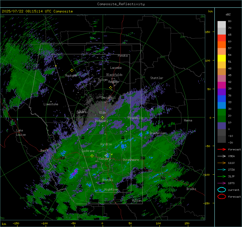Click the cyan current ellipse icon
242x227 pixels.
point(222,190)
